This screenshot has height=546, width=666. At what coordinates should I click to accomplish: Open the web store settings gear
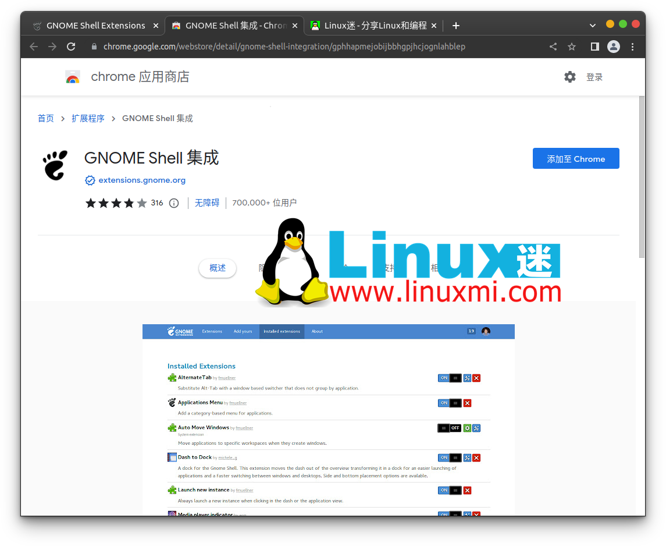(x=569, y=77)
